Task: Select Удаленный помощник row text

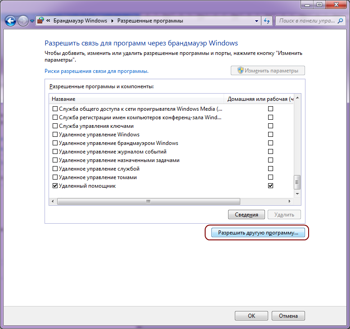Action: tap(87, 186)
